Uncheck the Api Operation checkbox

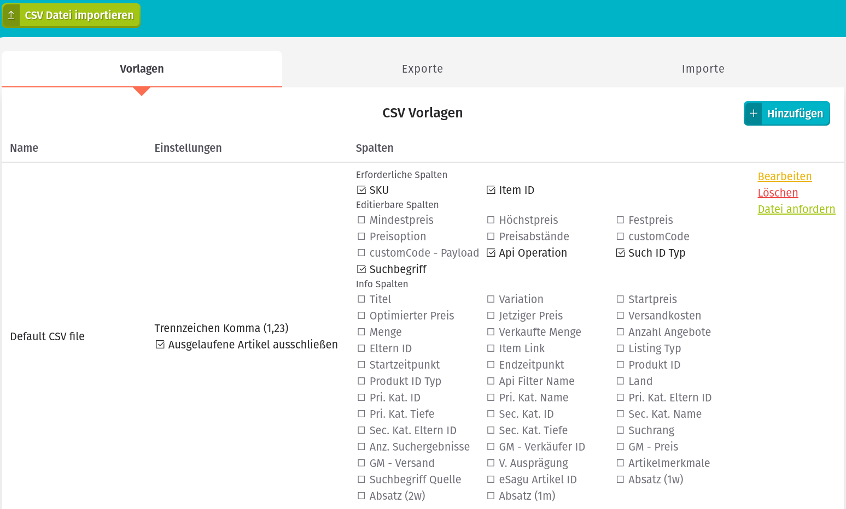[491, 253]
